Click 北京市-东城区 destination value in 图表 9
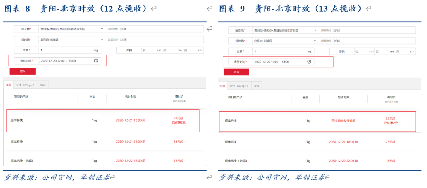Screen dimensions: 427x188 click(263, 41)
